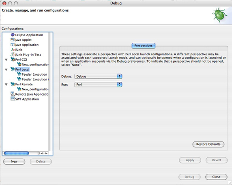Switch to the Perspectives tab
The image size is (232, 185).
(143, 46)
